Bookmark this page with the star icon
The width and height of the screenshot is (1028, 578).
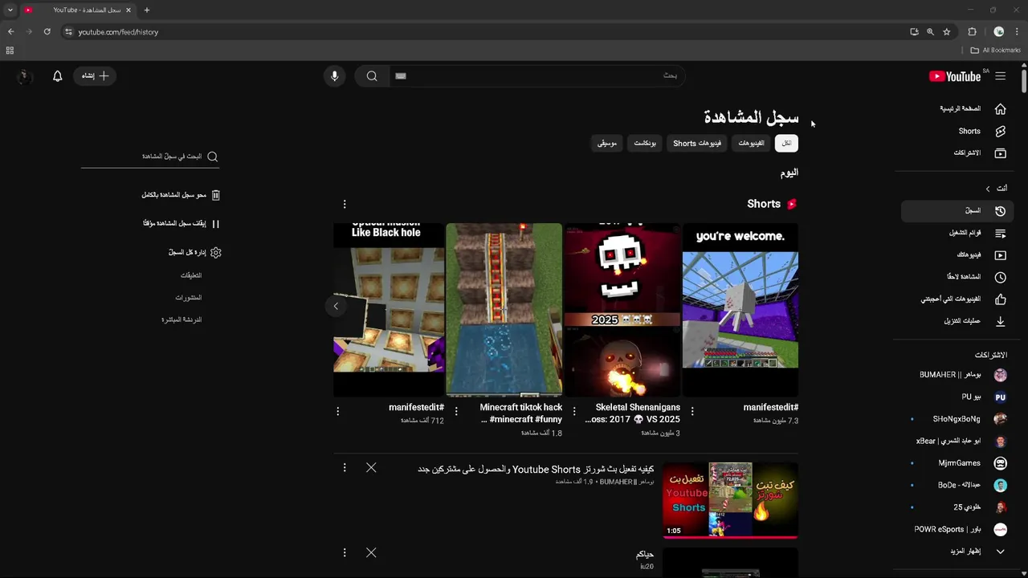tap(947, 32)
